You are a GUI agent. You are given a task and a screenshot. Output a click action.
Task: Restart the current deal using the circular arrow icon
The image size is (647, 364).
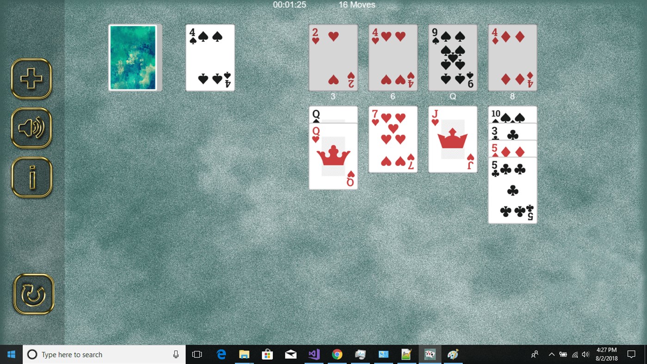click(x=31, y=293)
